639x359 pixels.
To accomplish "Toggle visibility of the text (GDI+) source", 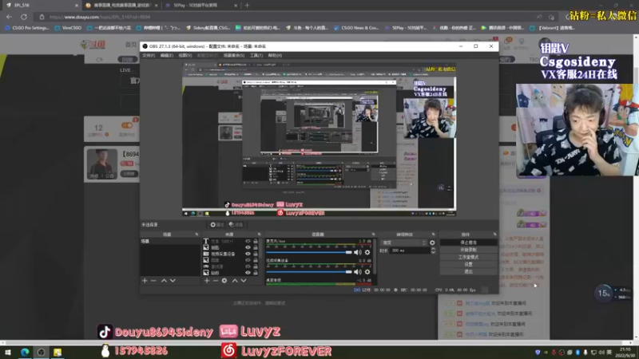I will (x=248, y=241).
